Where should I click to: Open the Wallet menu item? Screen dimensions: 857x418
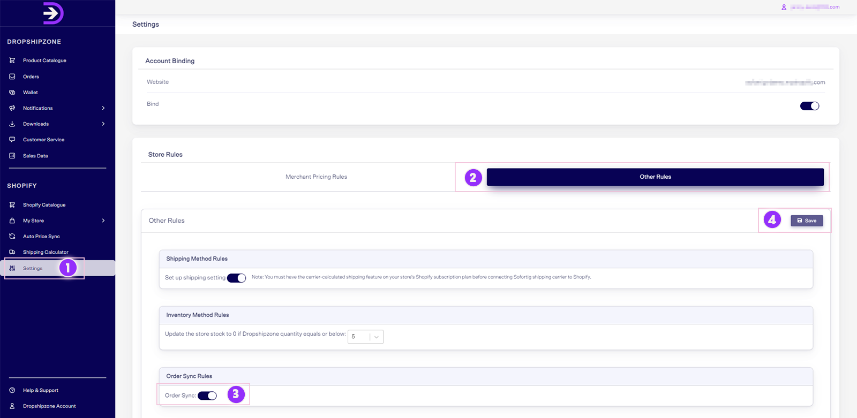31,92
